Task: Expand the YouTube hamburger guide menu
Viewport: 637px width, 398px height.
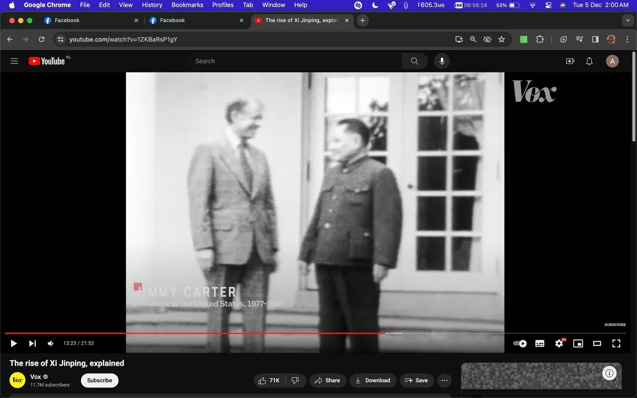Action: point(14,61)
